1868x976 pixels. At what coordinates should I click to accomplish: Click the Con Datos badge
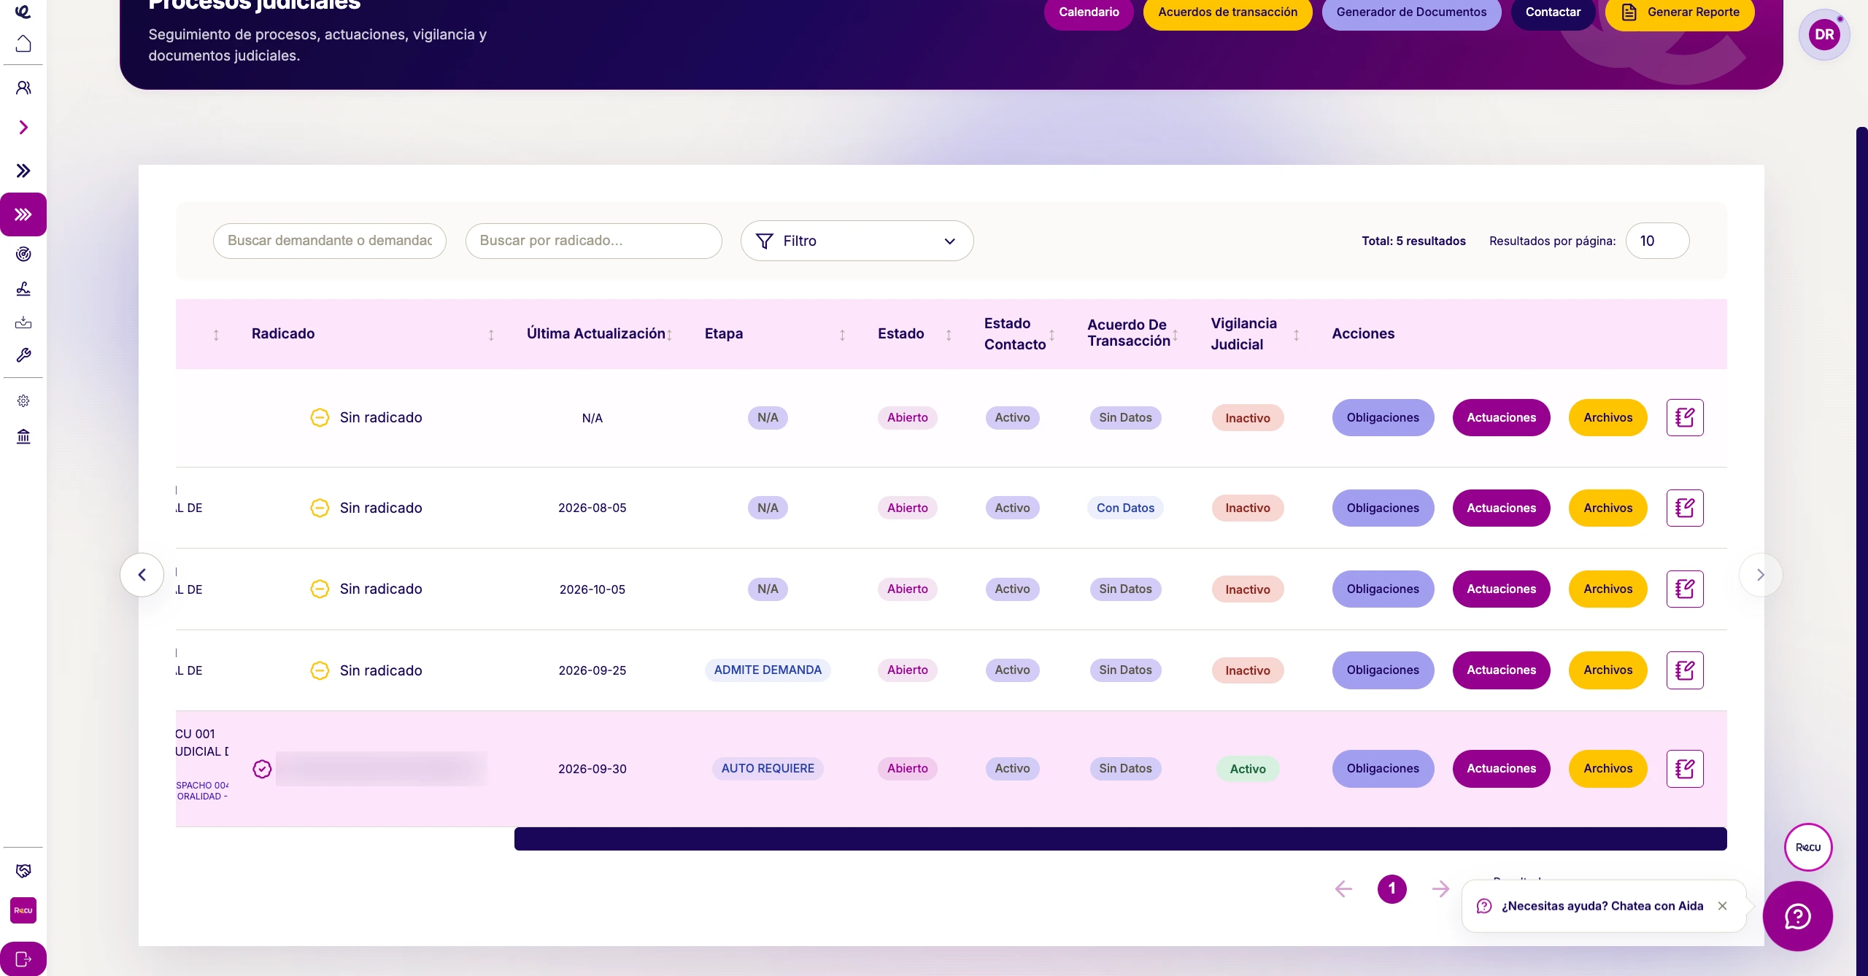tap(1125, 508)
